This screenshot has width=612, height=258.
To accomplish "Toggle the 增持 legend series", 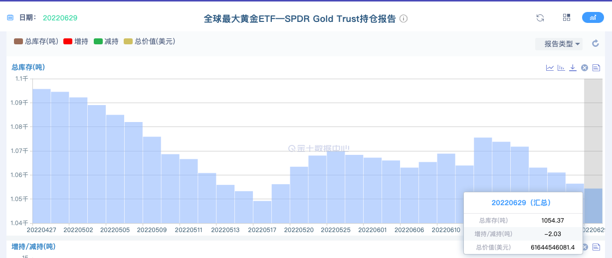I will pos(76,41).
